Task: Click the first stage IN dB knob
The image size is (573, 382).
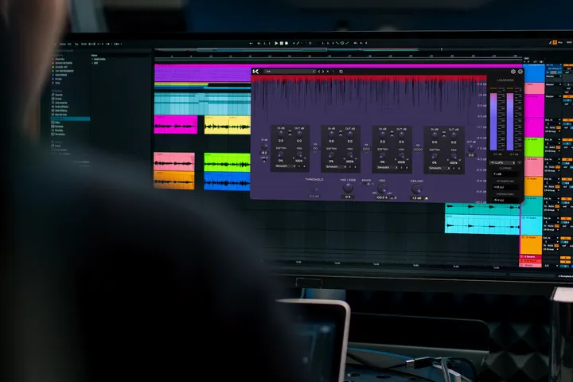Action: [281, 134]
